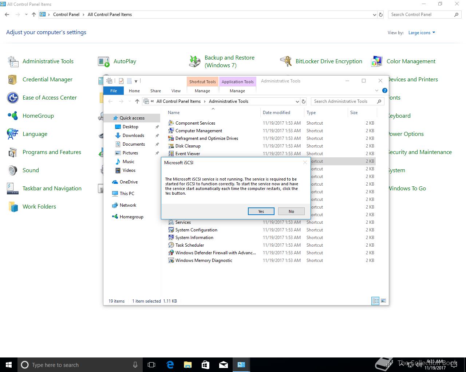Open the Home ribbon tab
This screenshot has height=372, width=466.
tap(134, 91)
